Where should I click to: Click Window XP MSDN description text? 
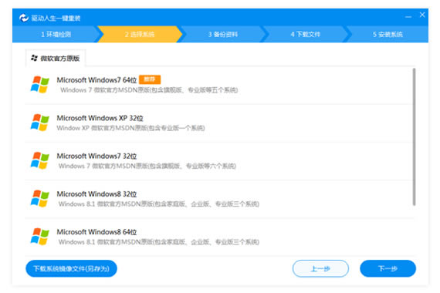point(130,128)
